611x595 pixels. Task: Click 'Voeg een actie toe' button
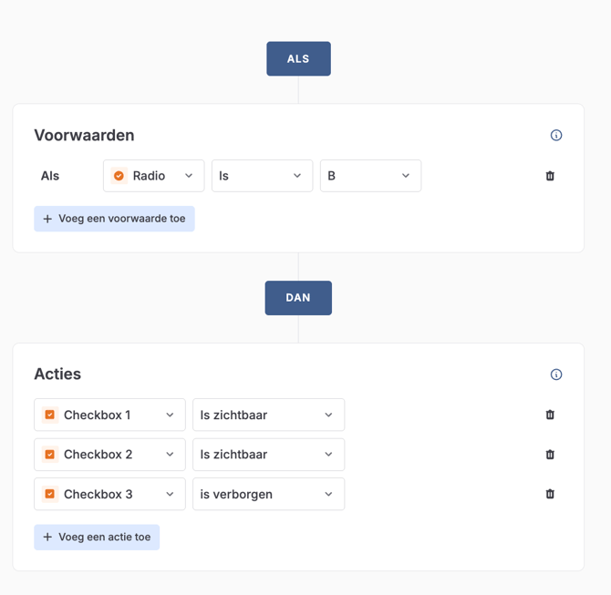(x=97, y=538)
